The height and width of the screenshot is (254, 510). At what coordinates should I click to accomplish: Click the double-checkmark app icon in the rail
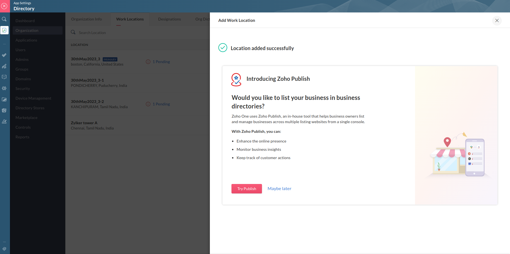click(x=4, y=55)
